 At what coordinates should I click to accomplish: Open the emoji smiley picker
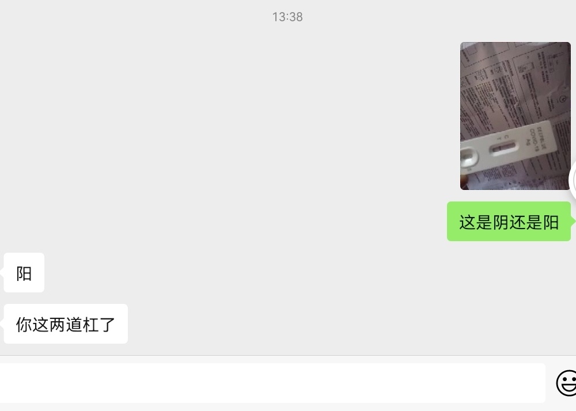click(566, 383)
